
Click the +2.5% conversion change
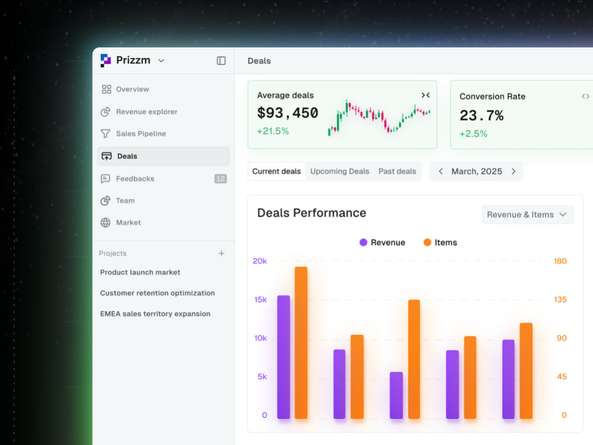pos(473,134)
